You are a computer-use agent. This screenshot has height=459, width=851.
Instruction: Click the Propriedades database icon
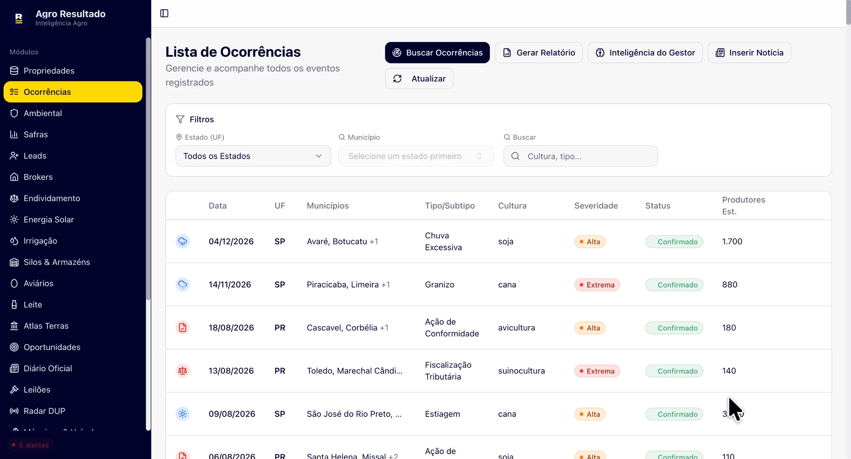click(14, 70)
